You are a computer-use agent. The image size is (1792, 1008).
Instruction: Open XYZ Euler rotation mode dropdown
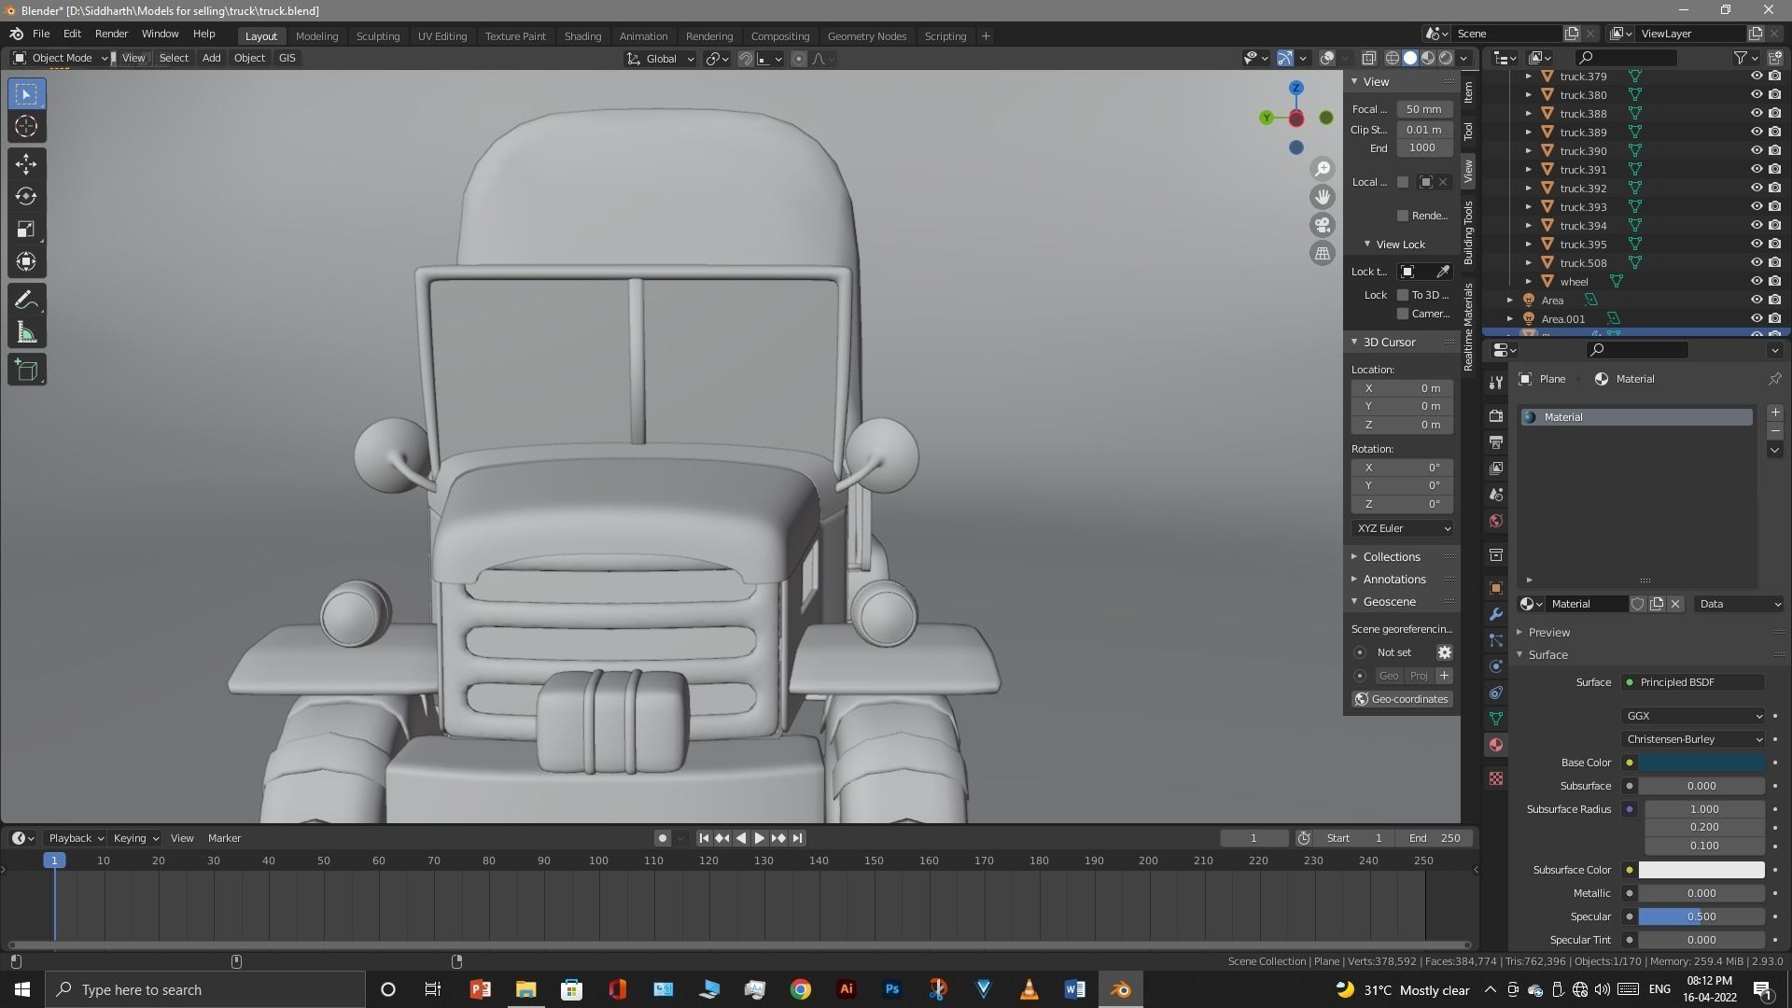pyautogui.click(x=1402, y=528)
